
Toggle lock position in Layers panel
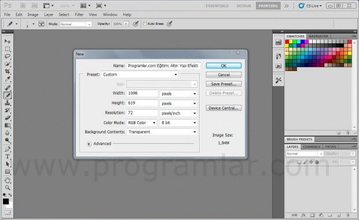pyautogui.click(x=311, y=162)
